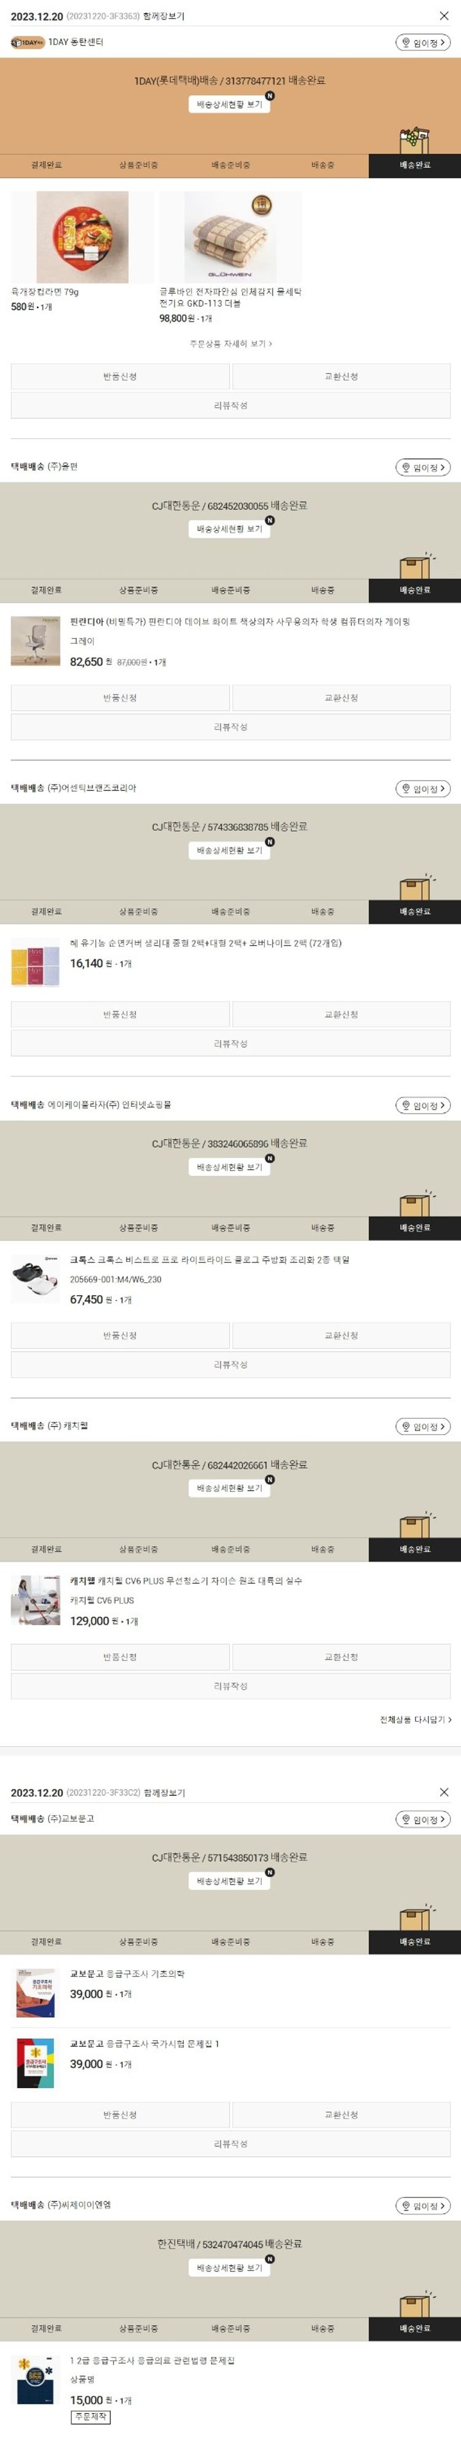
Task: Open the 육개장컵라면 product image
Action: (82, 236)
